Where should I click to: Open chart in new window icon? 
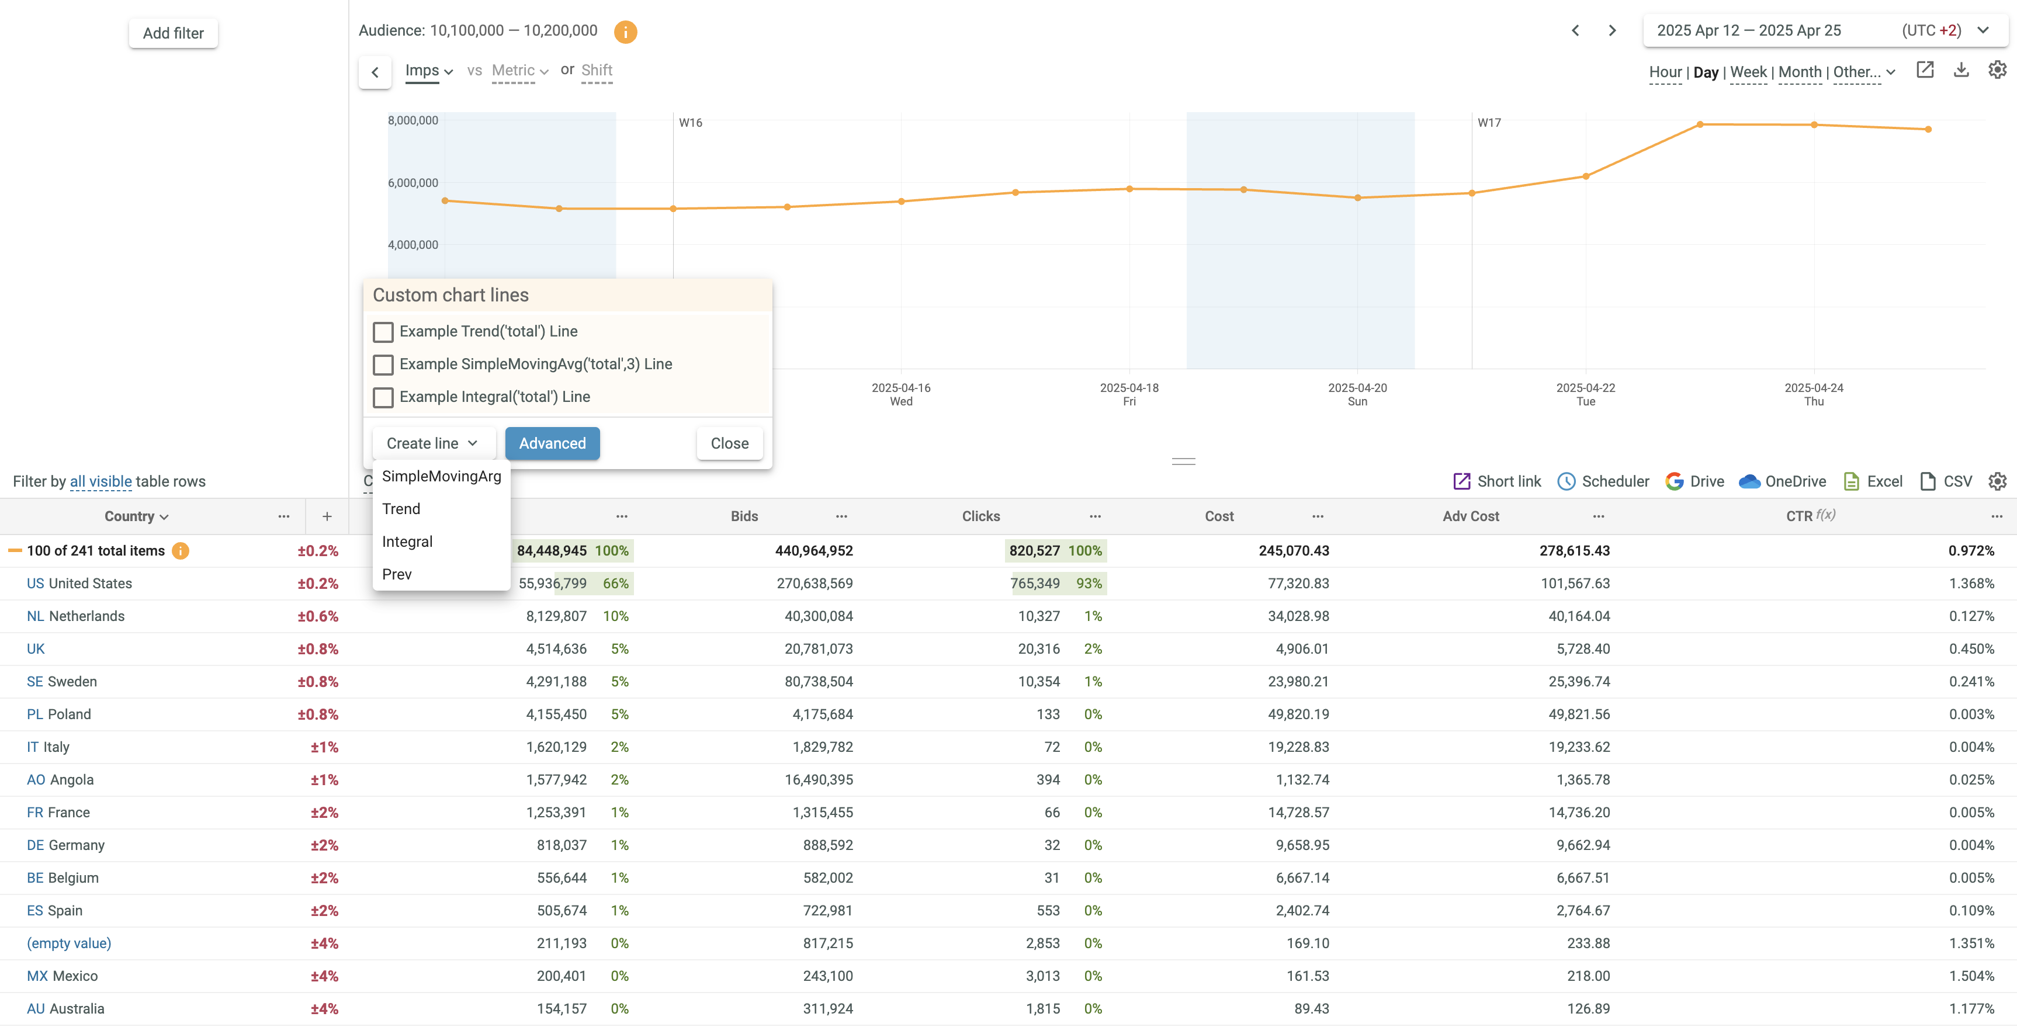coord(1925,71)
